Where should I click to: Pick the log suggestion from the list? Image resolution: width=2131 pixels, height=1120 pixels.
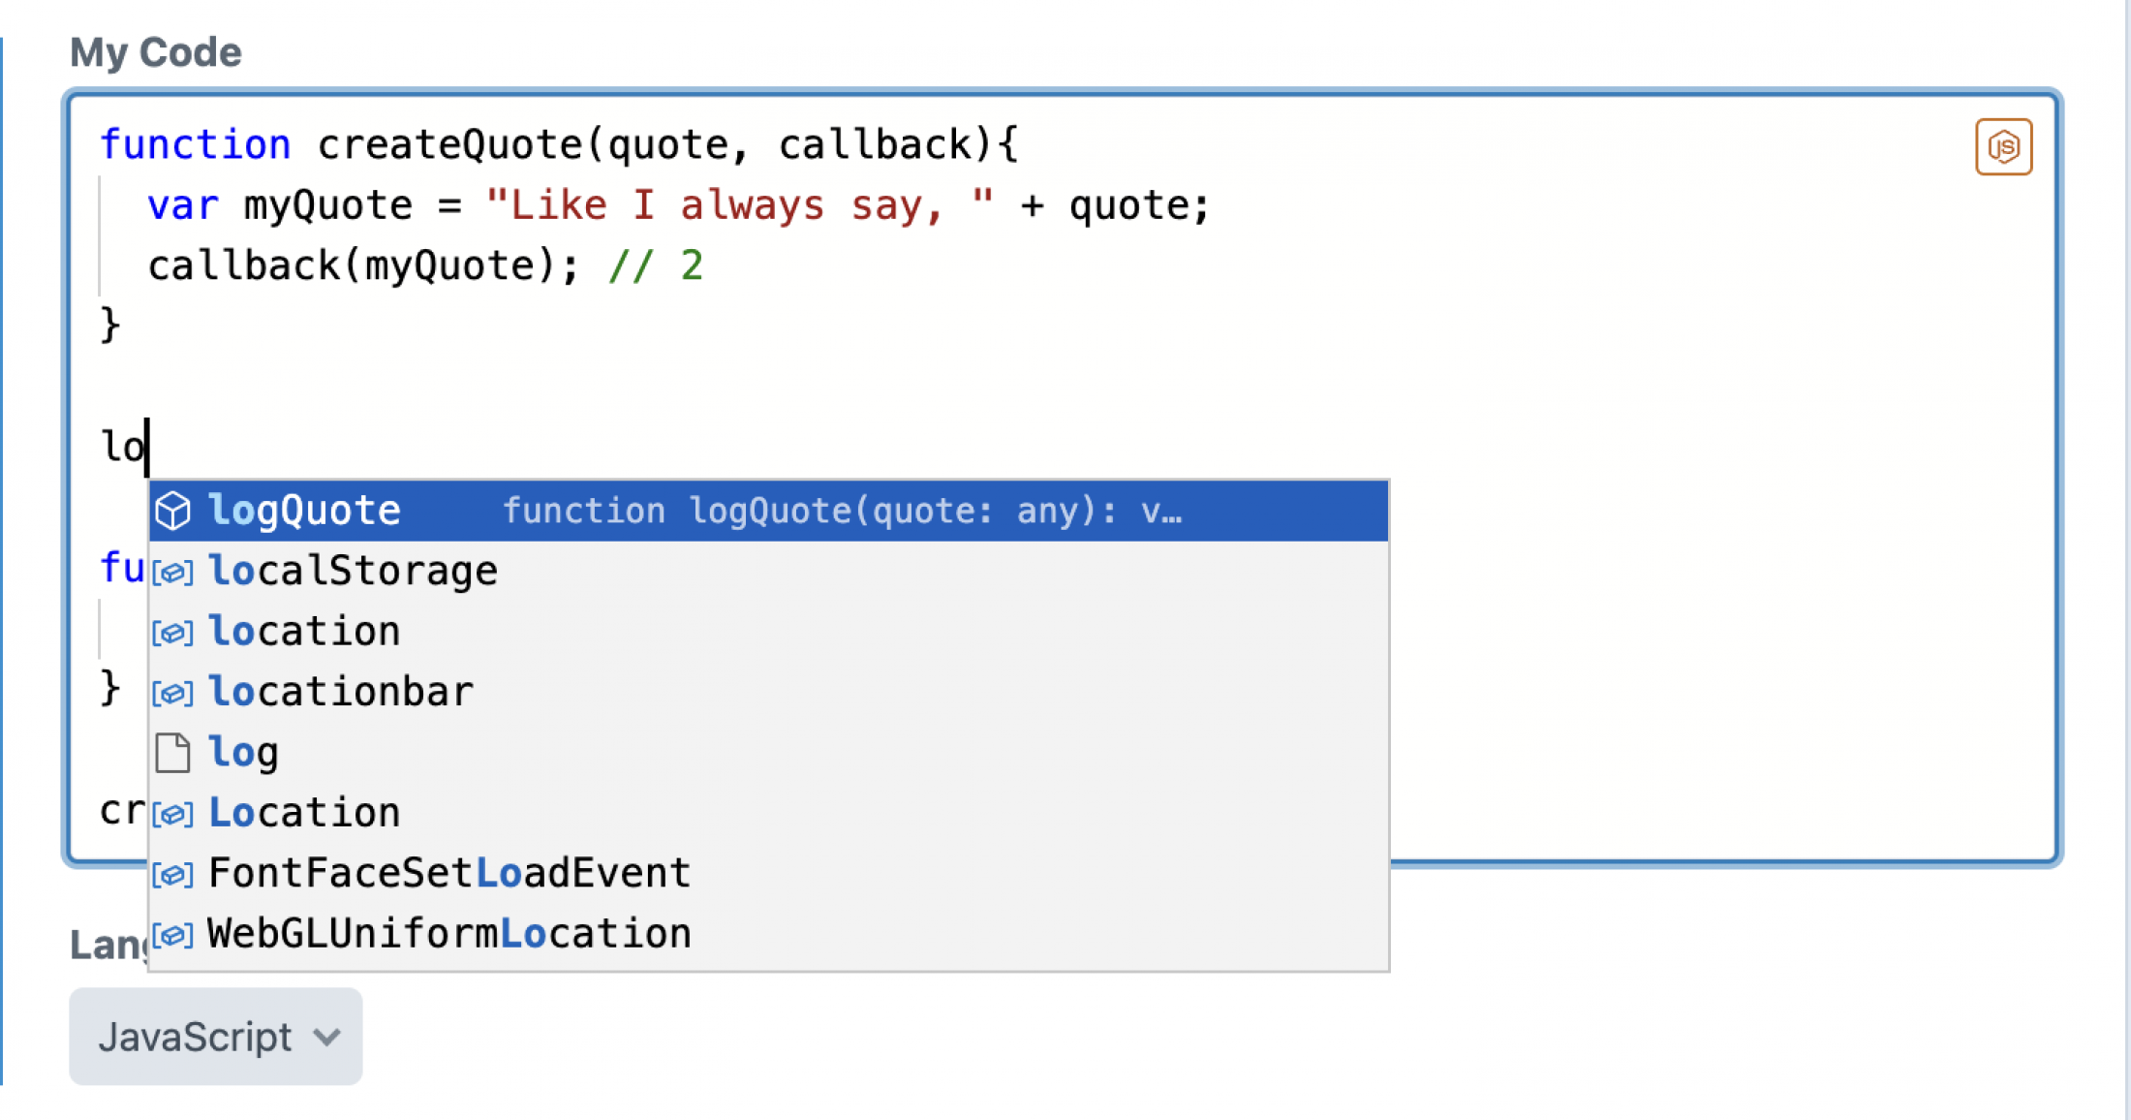point(243,752)
